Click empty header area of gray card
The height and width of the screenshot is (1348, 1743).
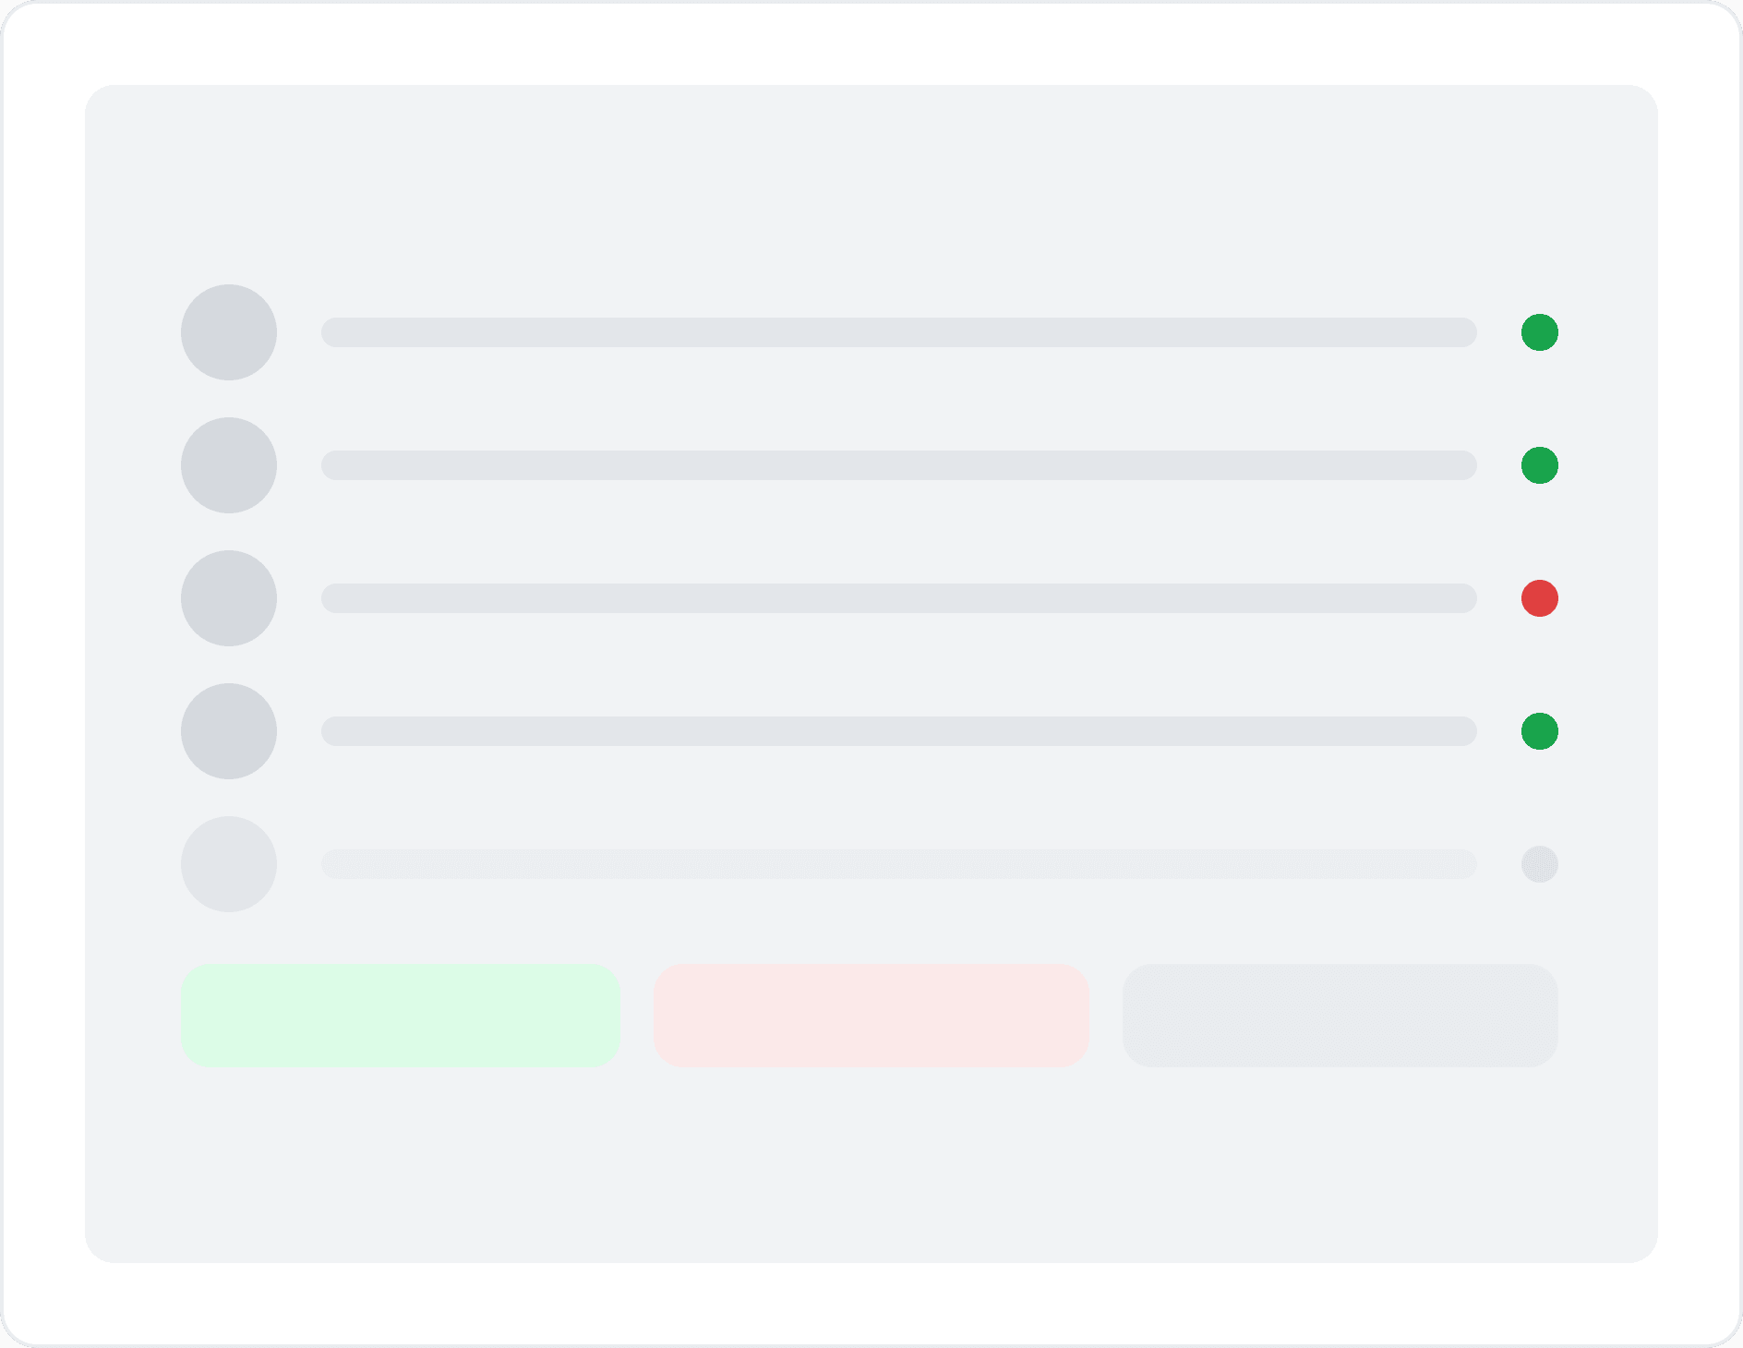point(871,185)
